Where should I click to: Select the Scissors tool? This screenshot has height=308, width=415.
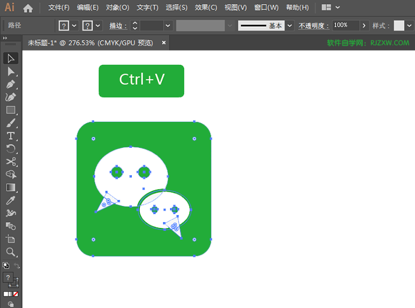[10, 162]
